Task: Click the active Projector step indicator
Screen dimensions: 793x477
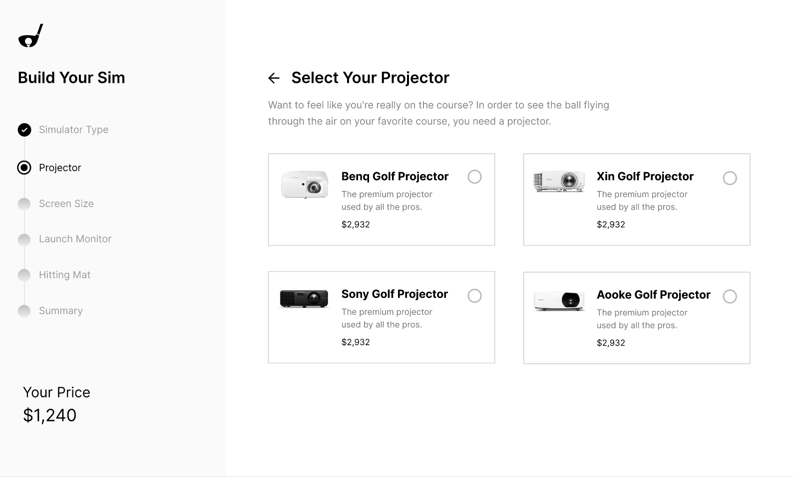Action: 24,168
